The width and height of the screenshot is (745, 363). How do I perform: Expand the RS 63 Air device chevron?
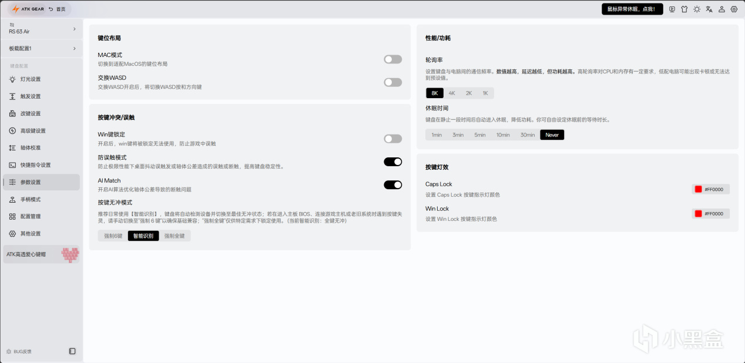pos(74,29)
